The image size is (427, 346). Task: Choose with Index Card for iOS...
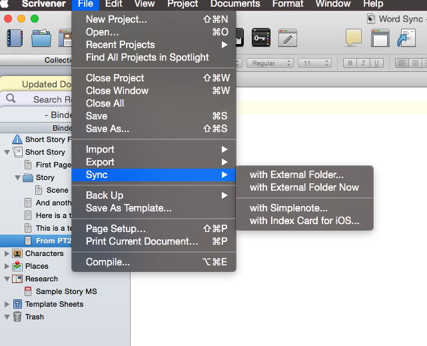(304, 221)
